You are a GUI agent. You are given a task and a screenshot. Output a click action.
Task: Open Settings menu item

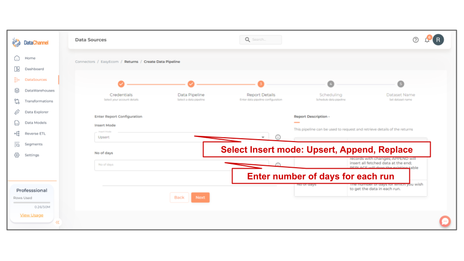pyautogui.click(x=32, y=155)
